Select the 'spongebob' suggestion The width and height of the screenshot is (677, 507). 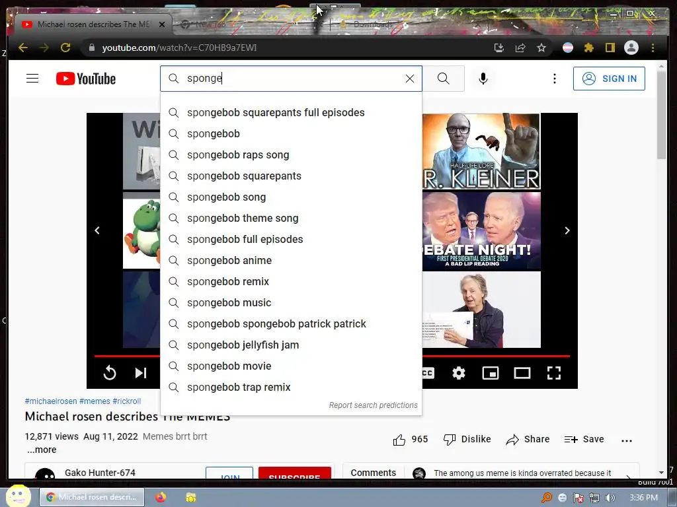pyautogui.click(x=291, y=133)
